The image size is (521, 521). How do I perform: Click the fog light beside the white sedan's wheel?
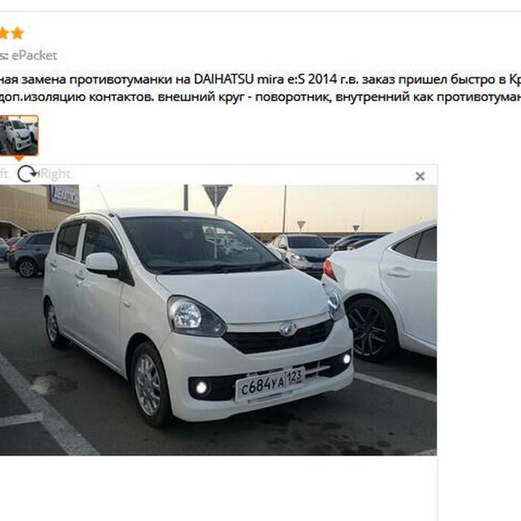tap(347, 359)
